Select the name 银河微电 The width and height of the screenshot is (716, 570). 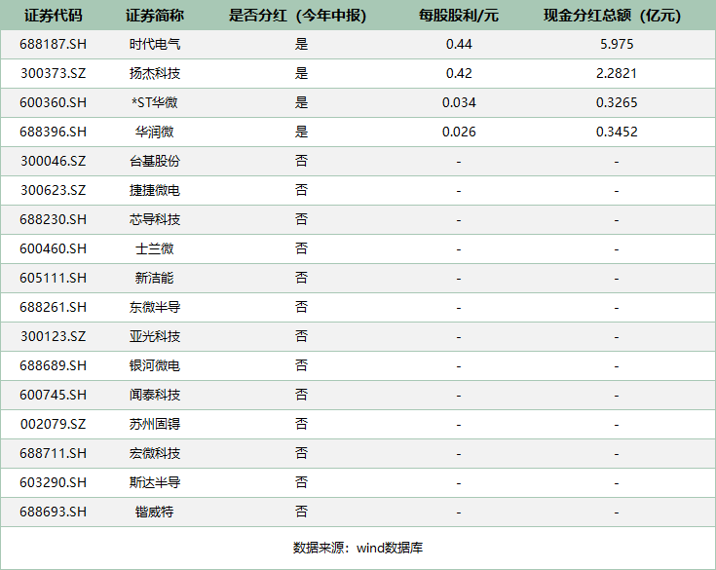point(155,365)
